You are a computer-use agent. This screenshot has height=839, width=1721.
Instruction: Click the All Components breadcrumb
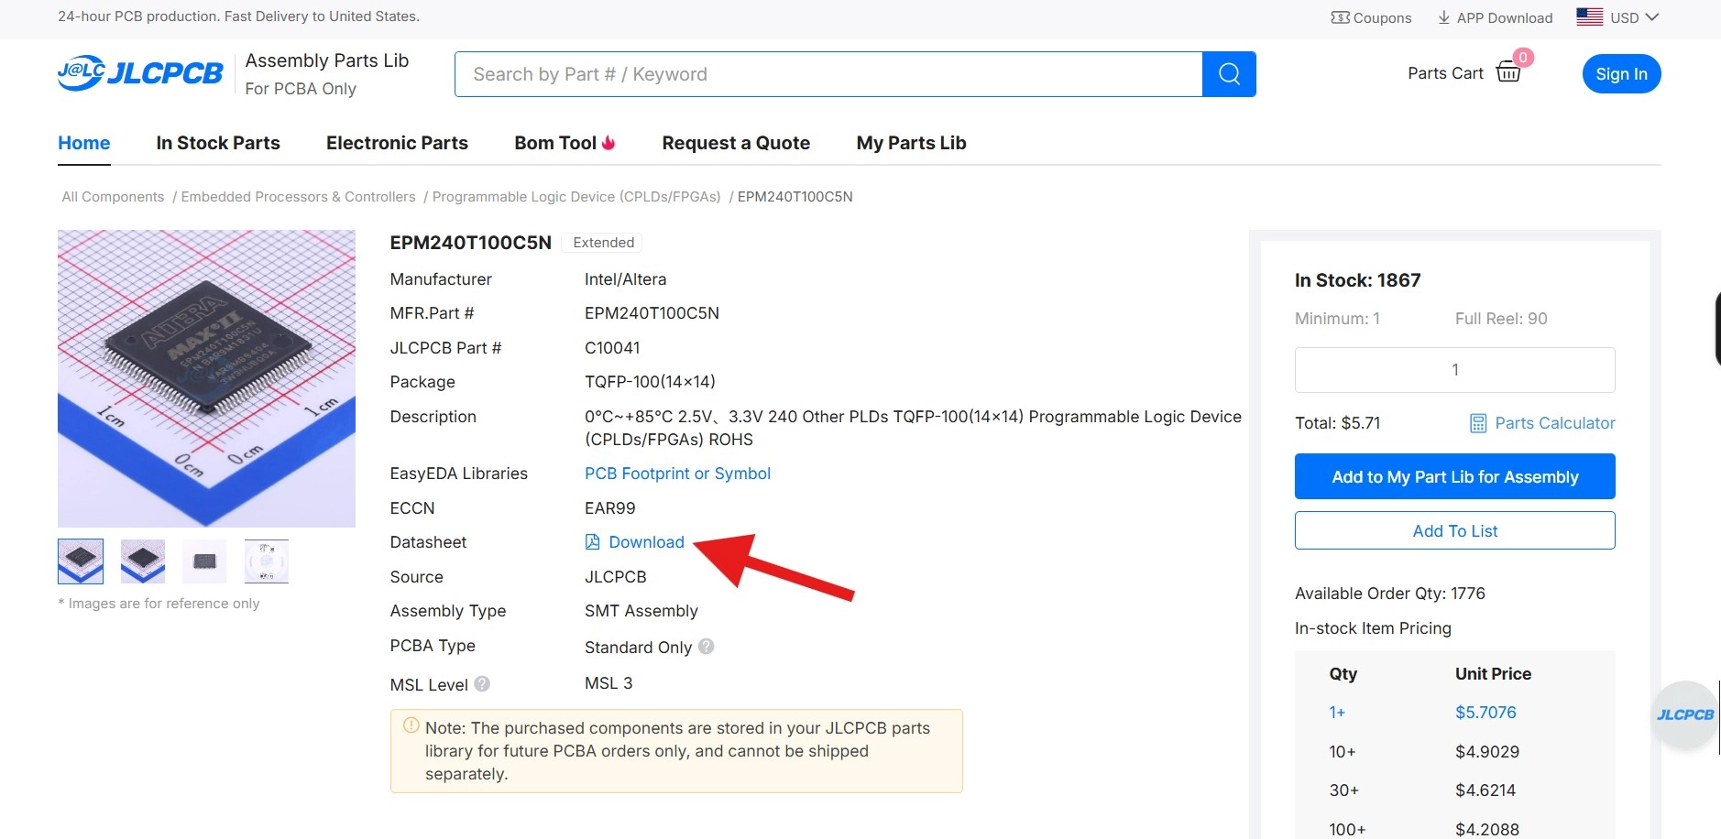point(113,197)
